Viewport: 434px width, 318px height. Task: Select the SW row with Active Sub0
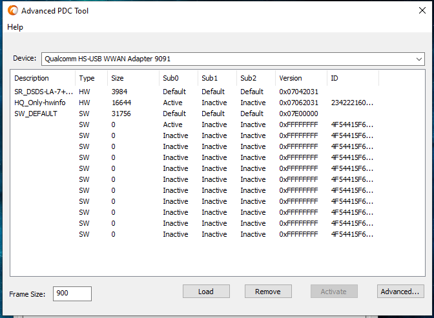pyautogui.click(x=172, y=124)
